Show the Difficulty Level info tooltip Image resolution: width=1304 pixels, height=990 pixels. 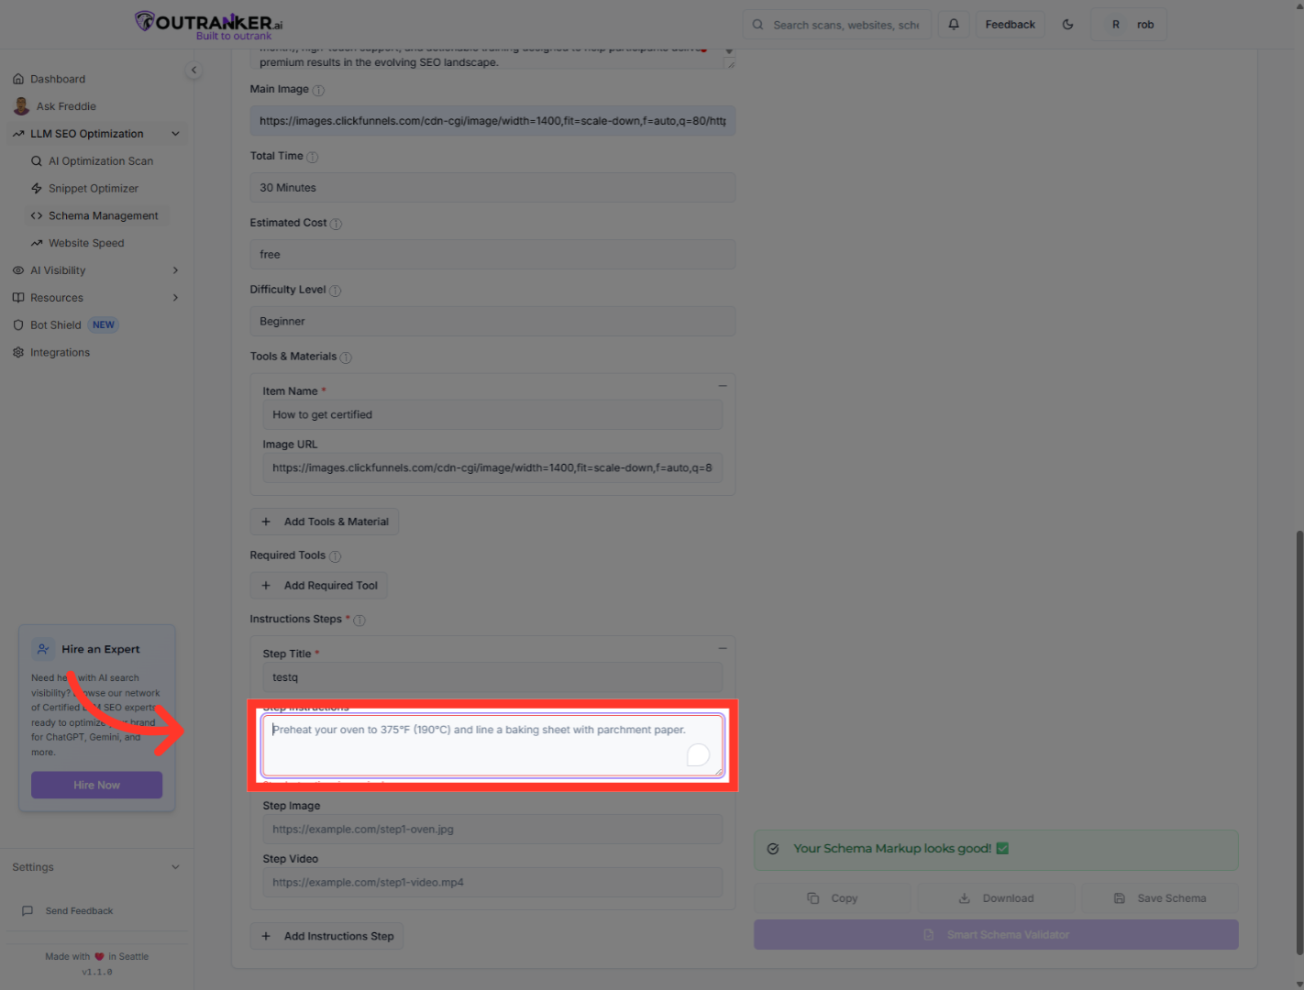[x=335, y=291]
